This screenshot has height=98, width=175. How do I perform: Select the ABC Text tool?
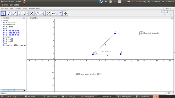click(54, 14)
